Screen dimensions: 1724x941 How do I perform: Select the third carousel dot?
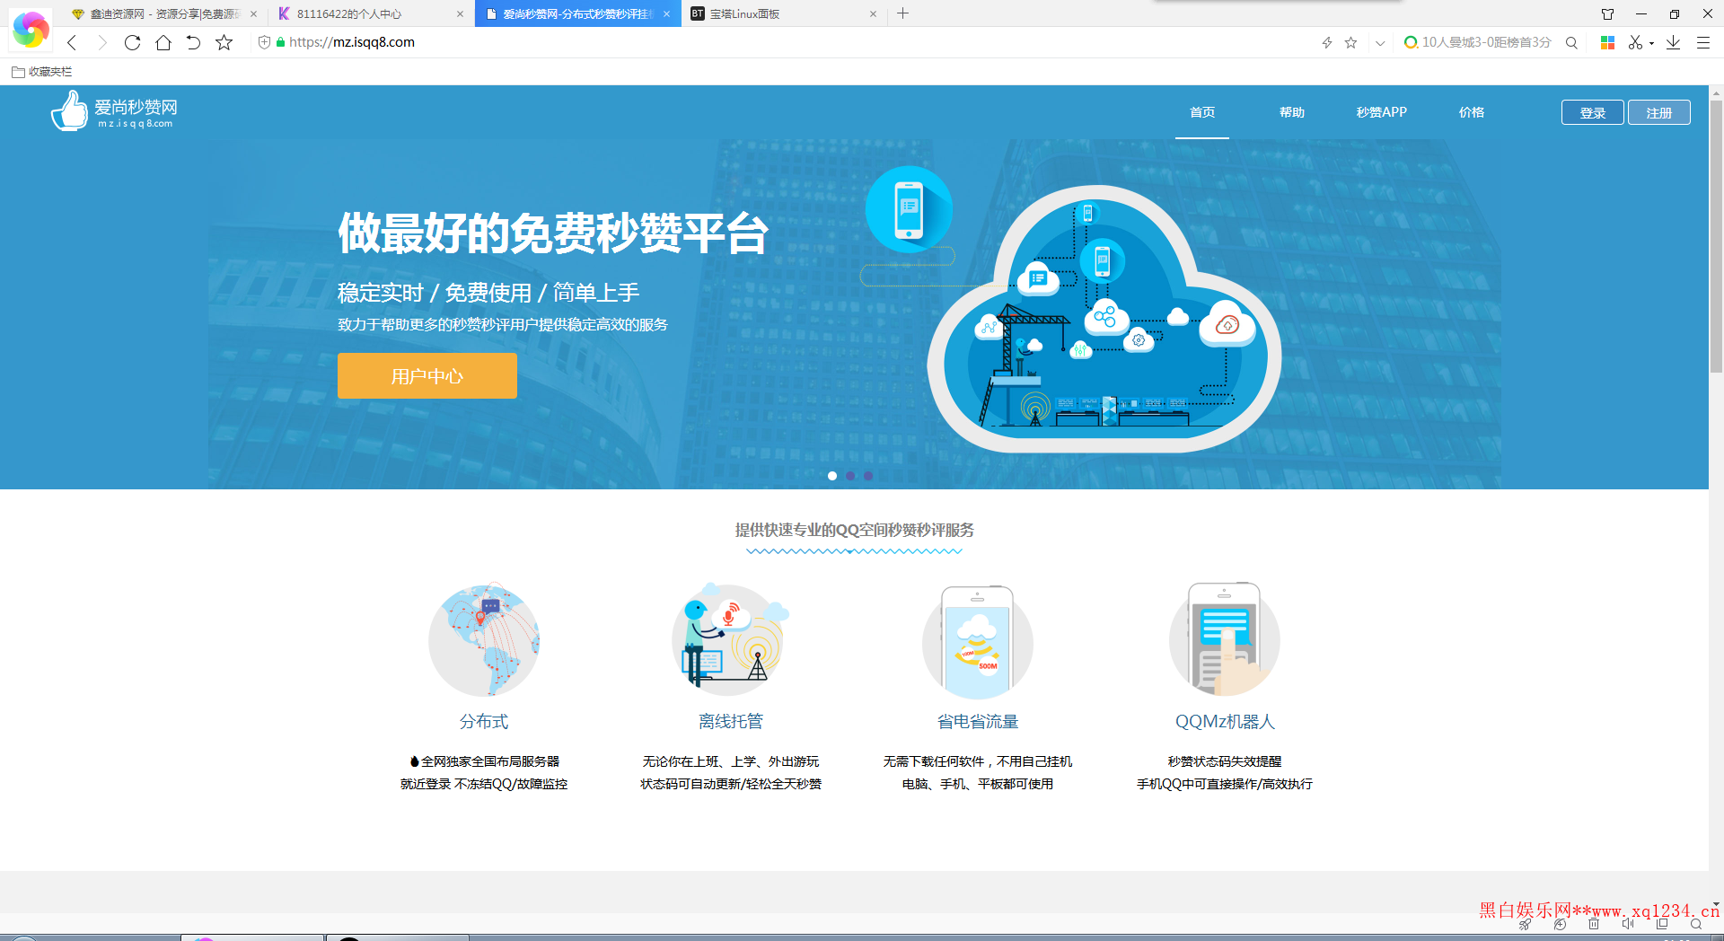coord(868,476)
